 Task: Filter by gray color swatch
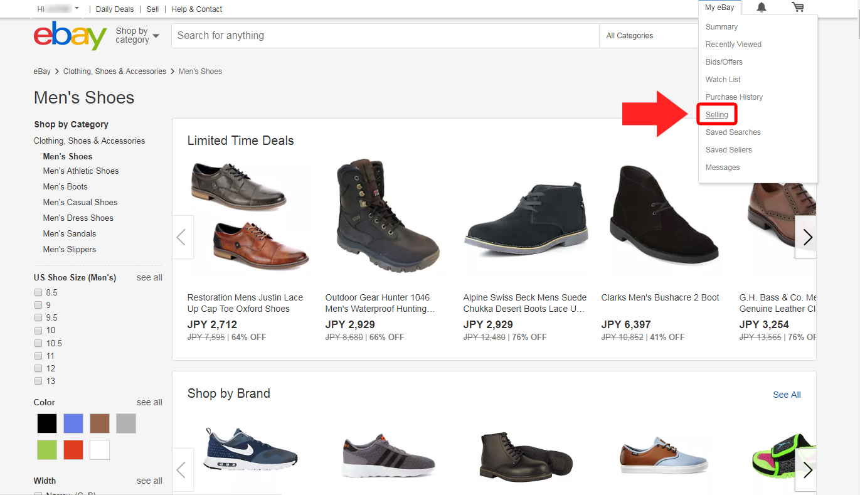click(126, 423)
